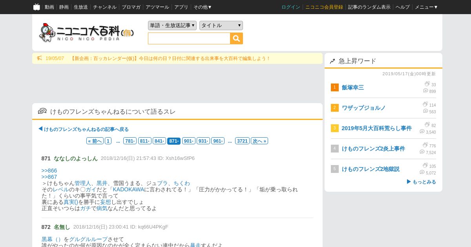Click rank 5 gray badge
Screen dimensions: 471x247
coord(334,169)
